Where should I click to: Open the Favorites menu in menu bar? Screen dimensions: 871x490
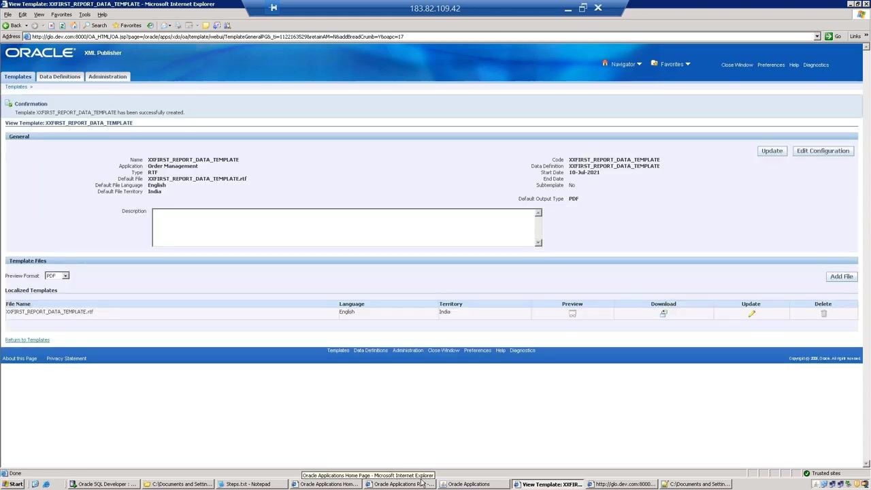pos(61,14)
